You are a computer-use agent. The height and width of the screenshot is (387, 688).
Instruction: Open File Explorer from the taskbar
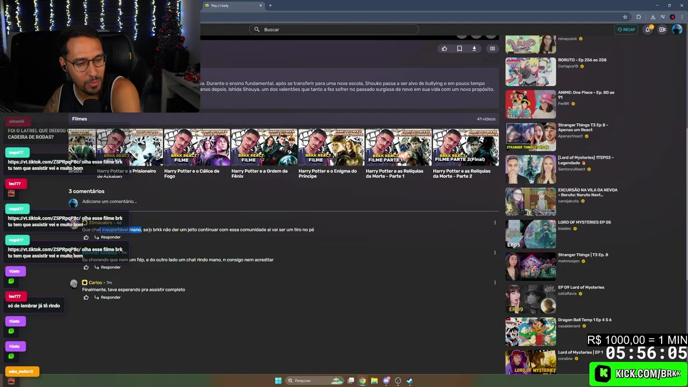[374, 381]
